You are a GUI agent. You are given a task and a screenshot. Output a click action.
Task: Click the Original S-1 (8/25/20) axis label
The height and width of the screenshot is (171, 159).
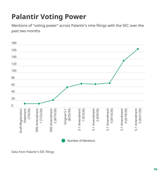click(67, 118)
